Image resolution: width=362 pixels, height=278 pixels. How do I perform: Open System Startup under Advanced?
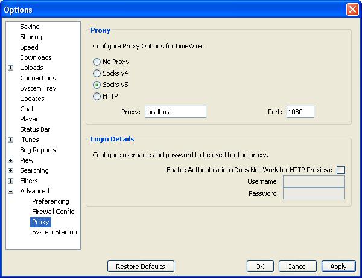tap(54, 232)
